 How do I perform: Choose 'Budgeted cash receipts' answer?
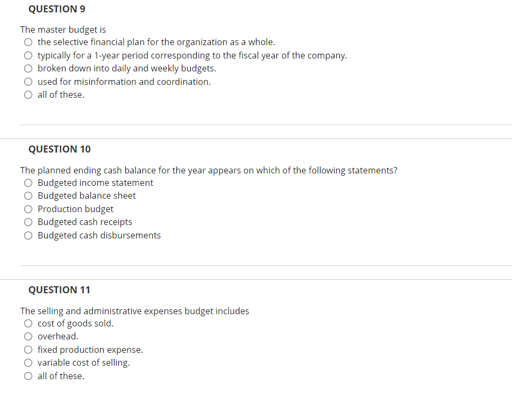click(28, 222)
